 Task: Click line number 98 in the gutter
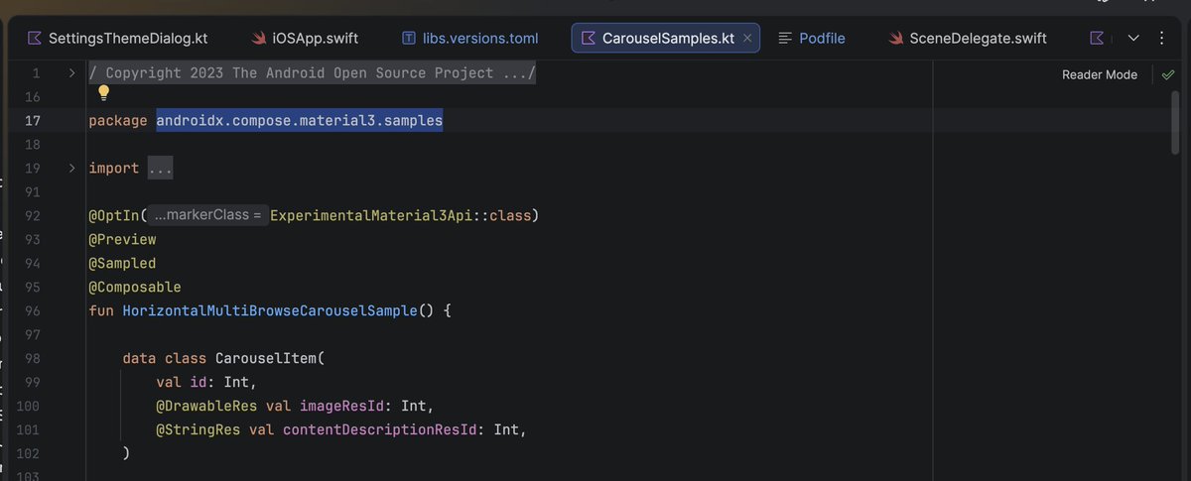[33, 358]
